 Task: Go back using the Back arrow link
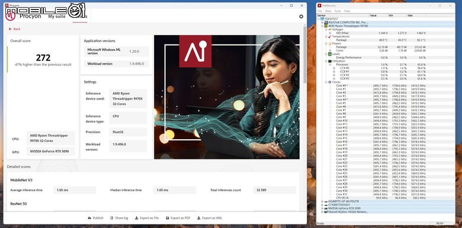[x=14, y=29]
